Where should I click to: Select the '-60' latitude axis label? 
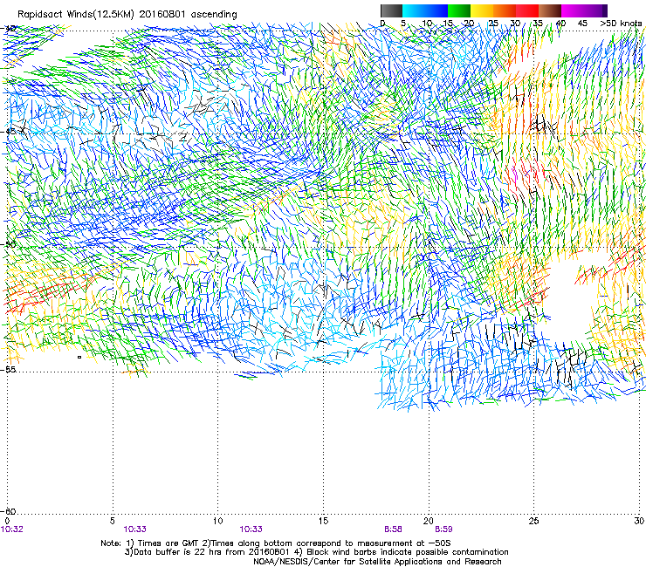click(x=8, y=511)
